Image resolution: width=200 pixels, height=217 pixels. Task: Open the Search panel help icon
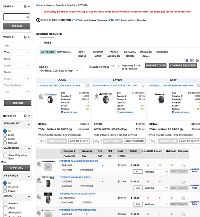pos(25,6)
